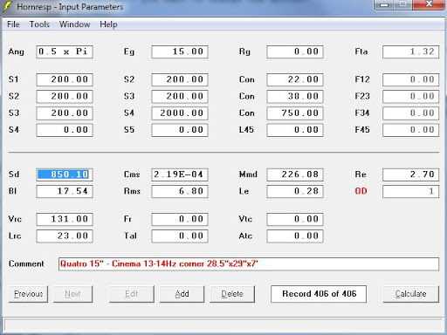This screenshot has width=447, height=335.
Task: Close the Hornresp window
Action: (x=429, y=5)
